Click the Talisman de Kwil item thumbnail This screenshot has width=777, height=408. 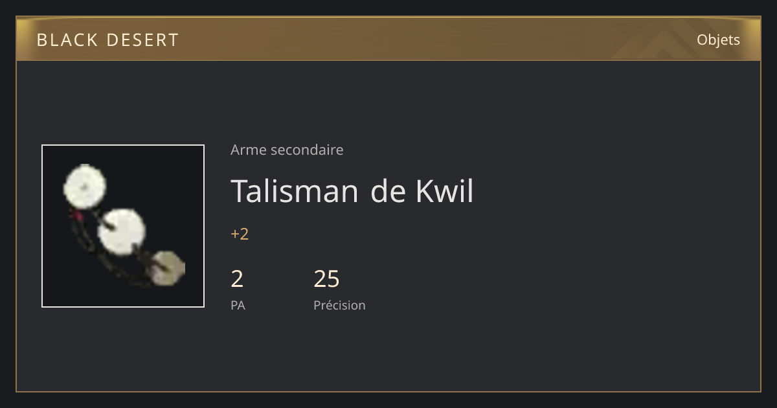(x=123, y=226)
